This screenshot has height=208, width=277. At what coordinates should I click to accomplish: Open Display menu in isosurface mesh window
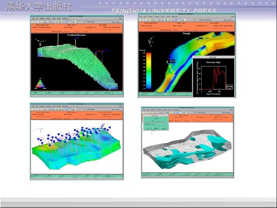(x=159, y=110)
